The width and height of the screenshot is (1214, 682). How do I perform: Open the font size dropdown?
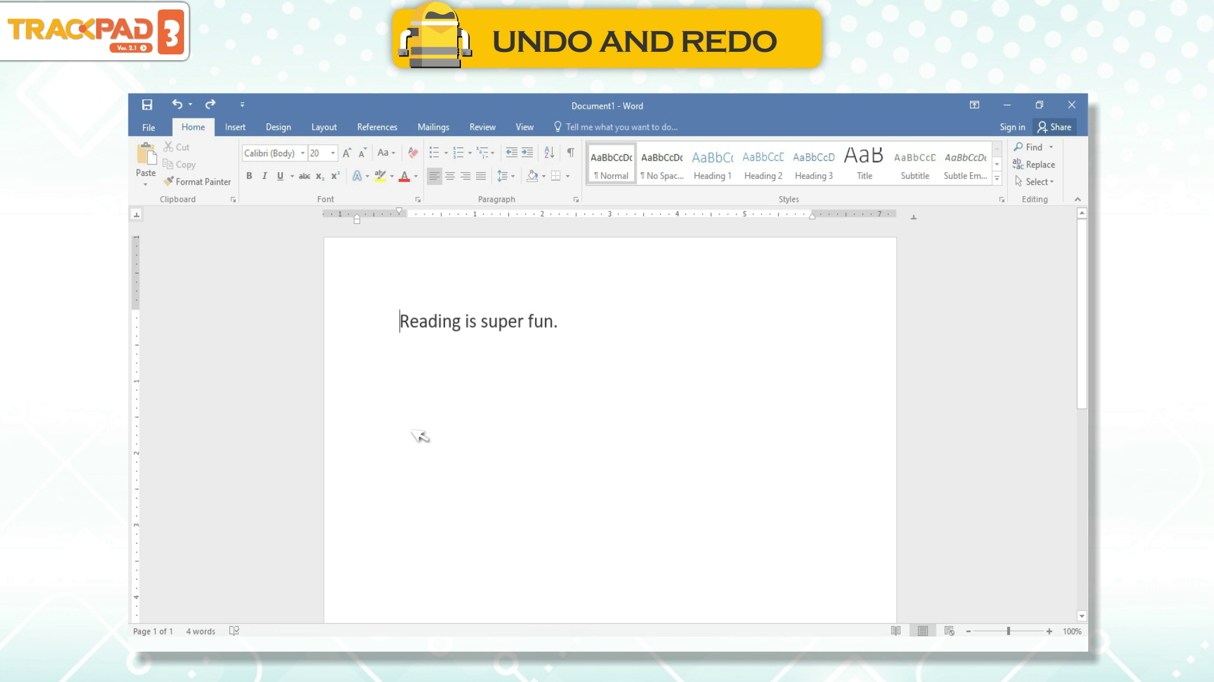pyautogui.click(x=333, y=153)
